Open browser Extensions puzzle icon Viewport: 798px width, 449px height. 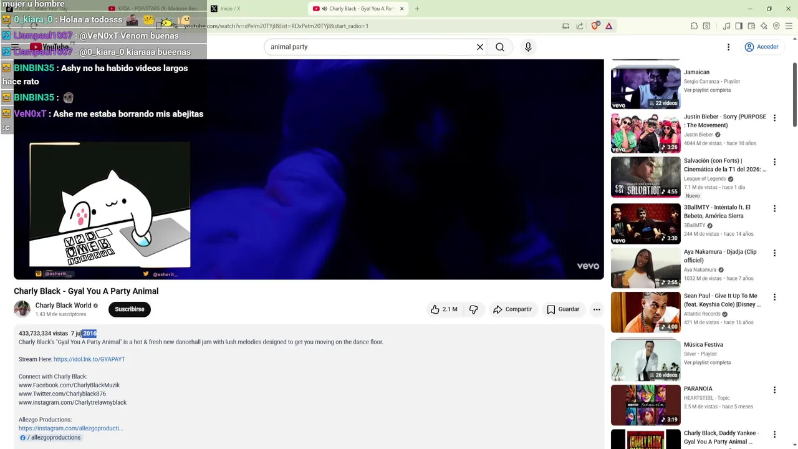click(694, 26)
